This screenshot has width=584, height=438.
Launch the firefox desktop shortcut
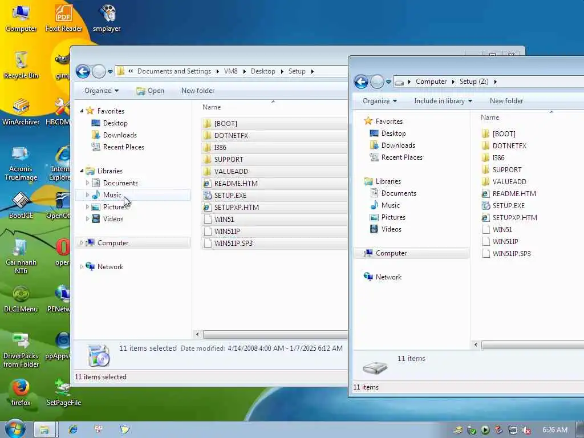[x=21, y=392]
